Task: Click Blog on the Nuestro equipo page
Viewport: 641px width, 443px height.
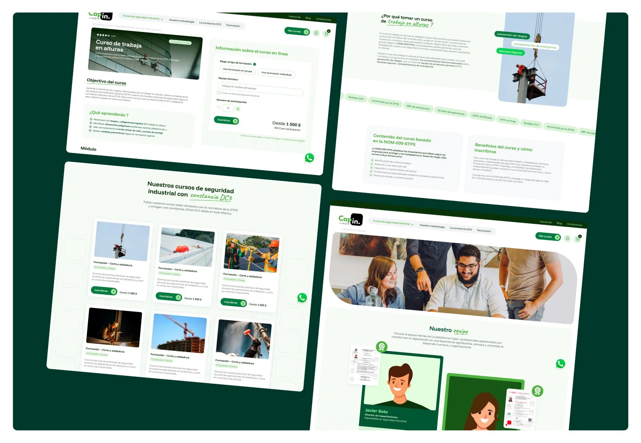Action: coord(559,223)
